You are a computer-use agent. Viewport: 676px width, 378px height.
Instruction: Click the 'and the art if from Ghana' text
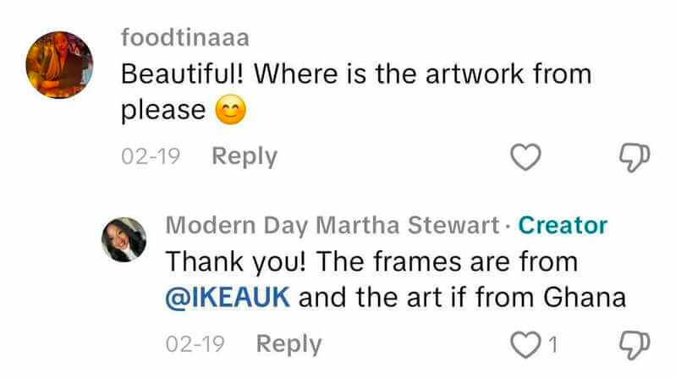(463, 298)
